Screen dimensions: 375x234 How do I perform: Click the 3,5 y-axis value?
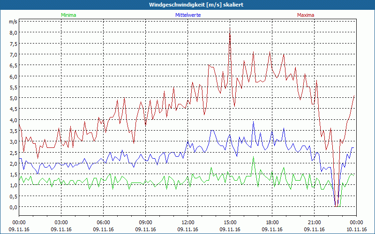[x=13, y=131]
